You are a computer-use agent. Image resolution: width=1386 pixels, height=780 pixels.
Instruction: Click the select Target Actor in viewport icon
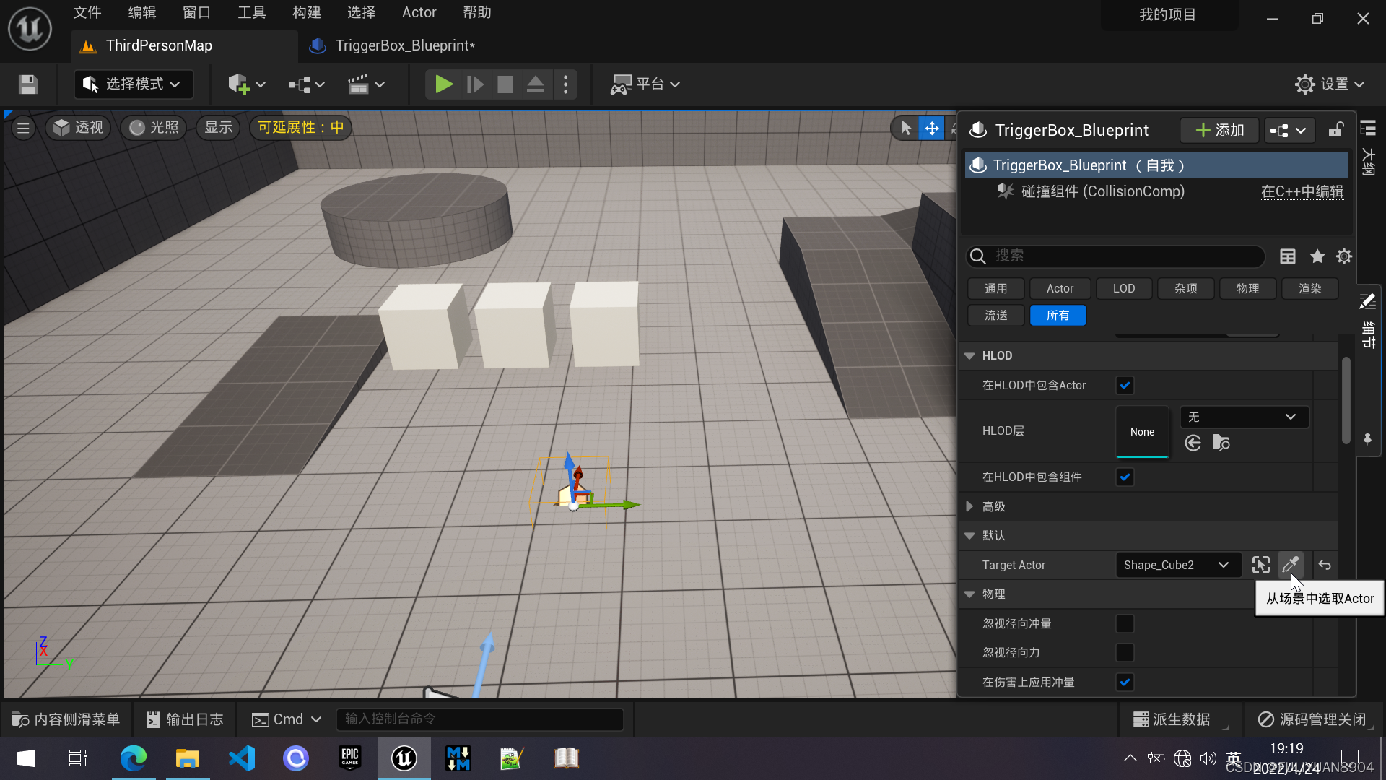coord(1261,565)
